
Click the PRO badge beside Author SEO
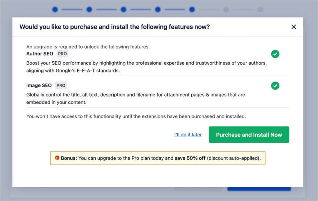(x=62, y=54)
